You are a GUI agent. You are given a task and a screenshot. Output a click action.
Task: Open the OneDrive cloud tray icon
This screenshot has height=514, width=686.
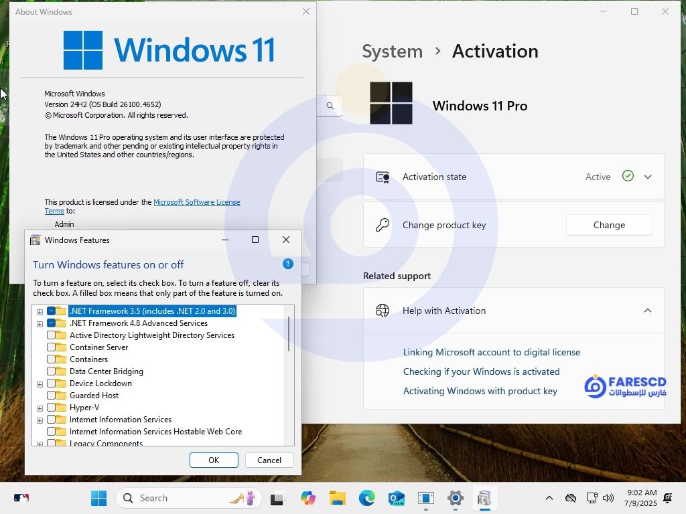click(x=571, y=498)
